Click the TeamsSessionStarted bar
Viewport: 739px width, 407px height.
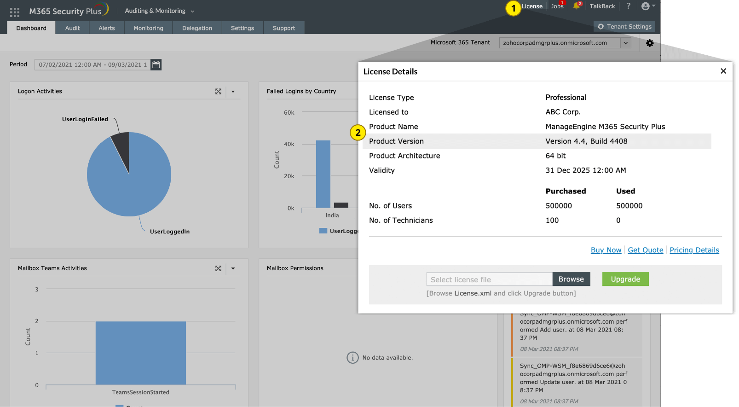tap(141, 353)
